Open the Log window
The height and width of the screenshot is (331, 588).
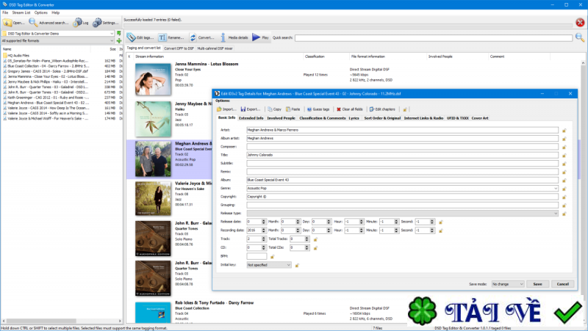(82, 23)
